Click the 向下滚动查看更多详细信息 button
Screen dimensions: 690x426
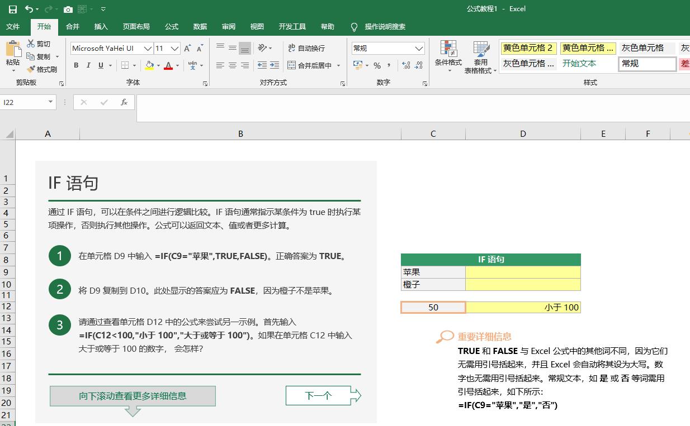133,395
